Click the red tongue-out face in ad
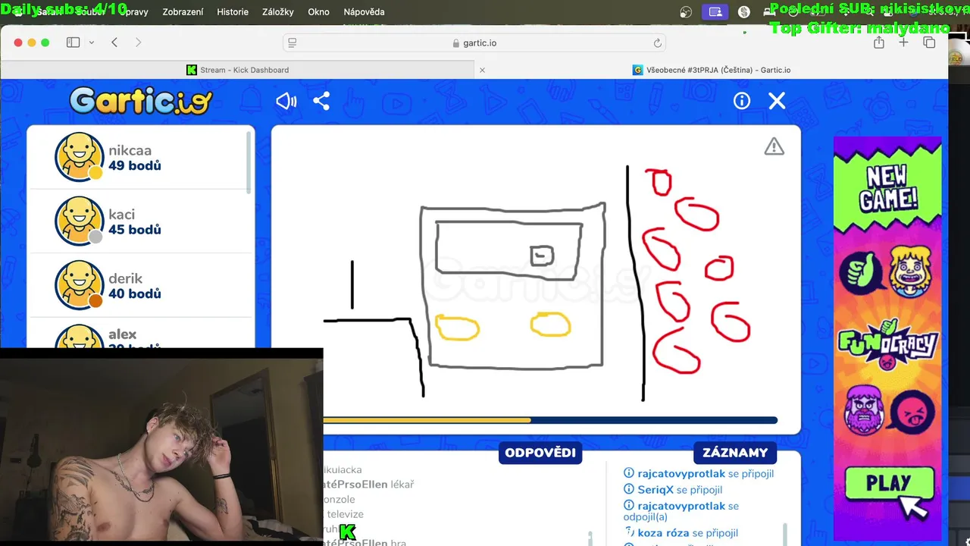Viewport: 970px width, 546px height. click(912, 413)
